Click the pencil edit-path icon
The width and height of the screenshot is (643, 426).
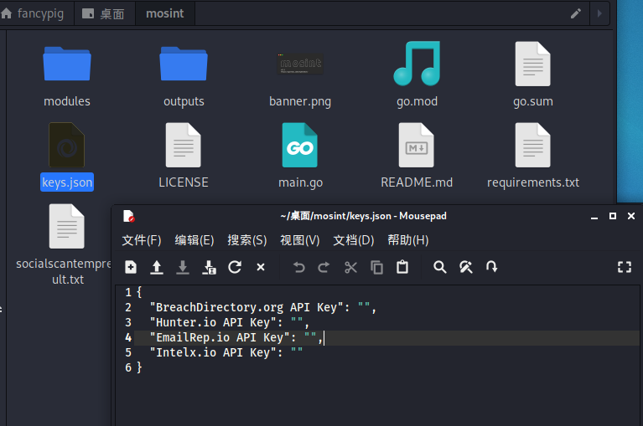pyautogui.click(x=576, y=13)
